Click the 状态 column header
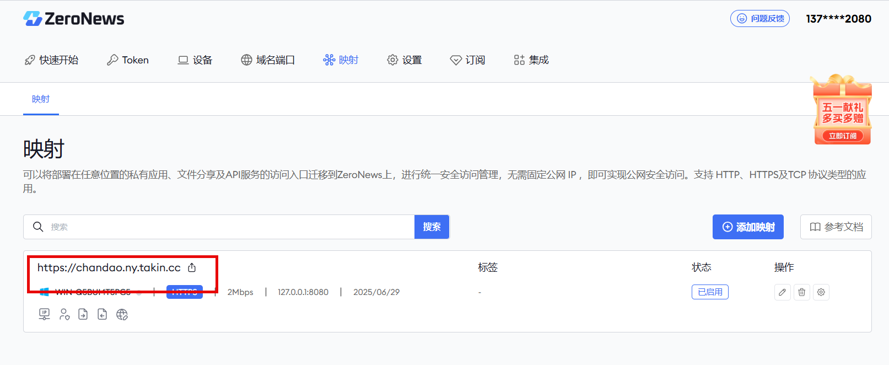889x365 pixels. 702,267
